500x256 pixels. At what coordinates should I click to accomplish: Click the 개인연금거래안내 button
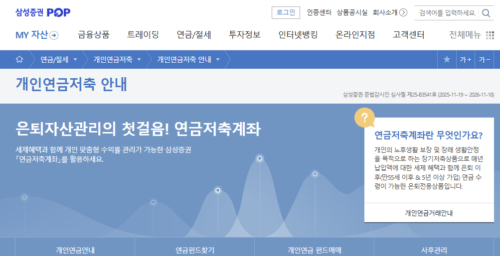(x=429, y=213)
